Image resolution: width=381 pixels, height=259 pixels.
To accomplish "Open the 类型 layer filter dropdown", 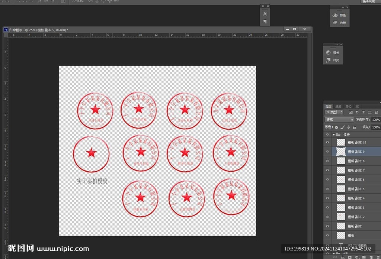I will pos(334,112).
